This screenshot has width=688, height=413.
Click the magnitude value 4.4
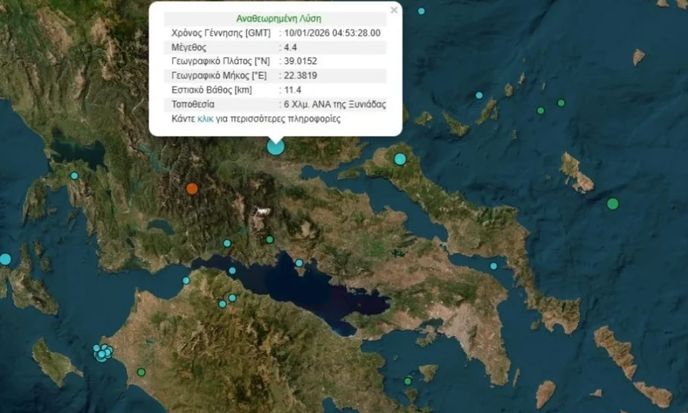click(x=290, y=47)
